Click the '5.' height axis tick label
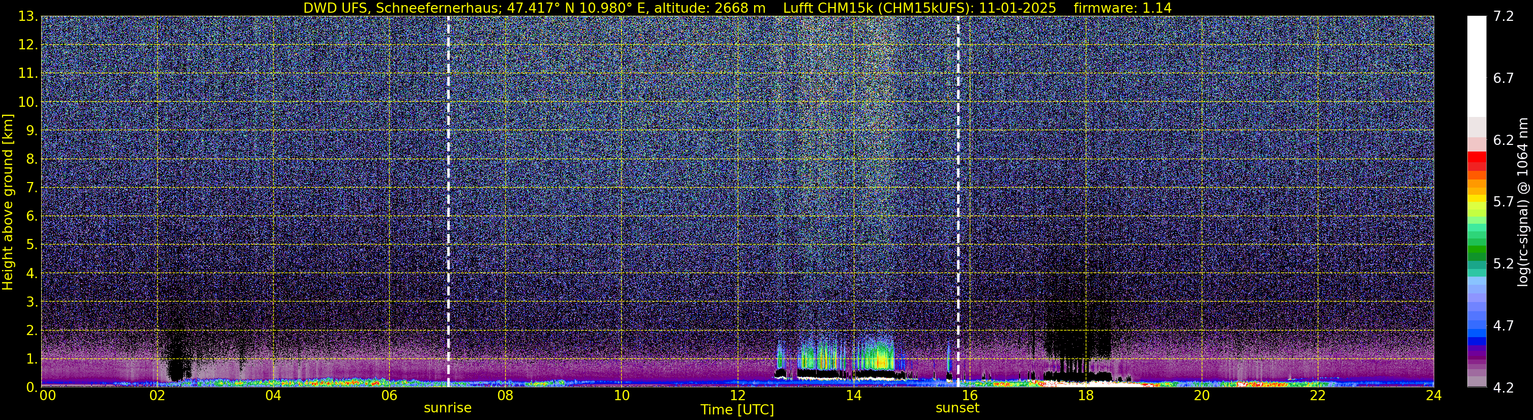The height and width of the screenshot is (420, 1533). tap(32, 245)
